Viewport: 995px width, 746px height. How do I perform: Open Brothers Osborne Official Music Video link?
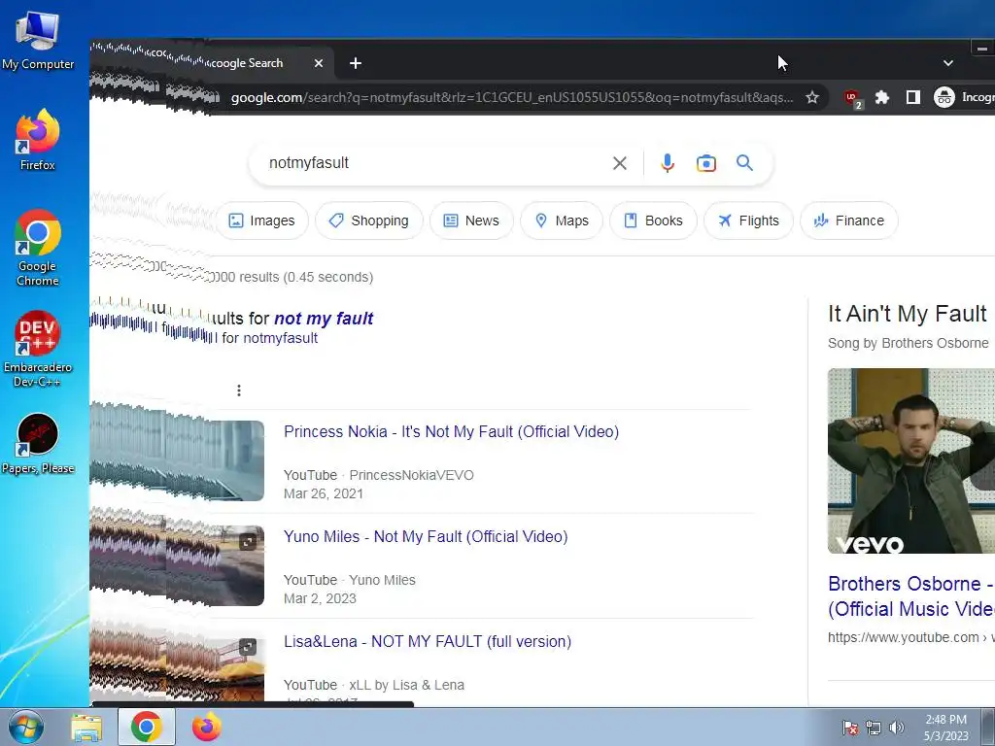pos(911,596)
